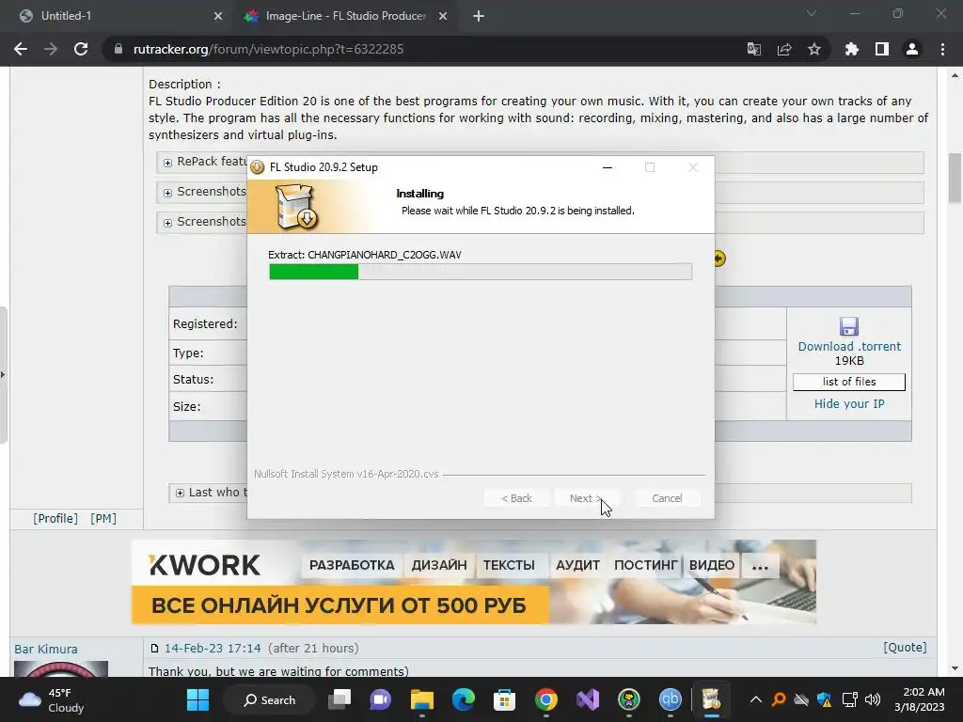
Task: Open the [Profile] link
Action: click(55, 519)
